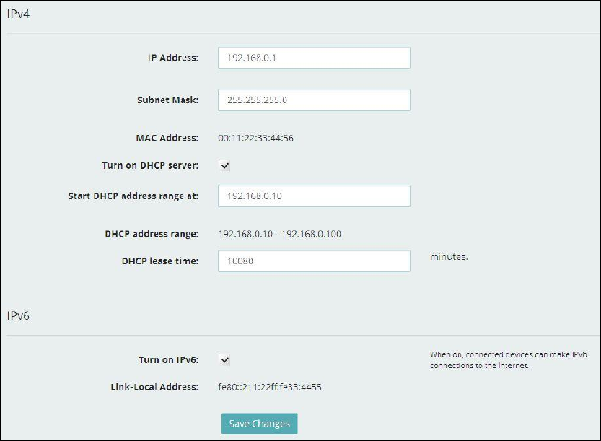The image size is (601, 441).
Task: Click the Subnet Mask input field
Action: tap(314, 100)
